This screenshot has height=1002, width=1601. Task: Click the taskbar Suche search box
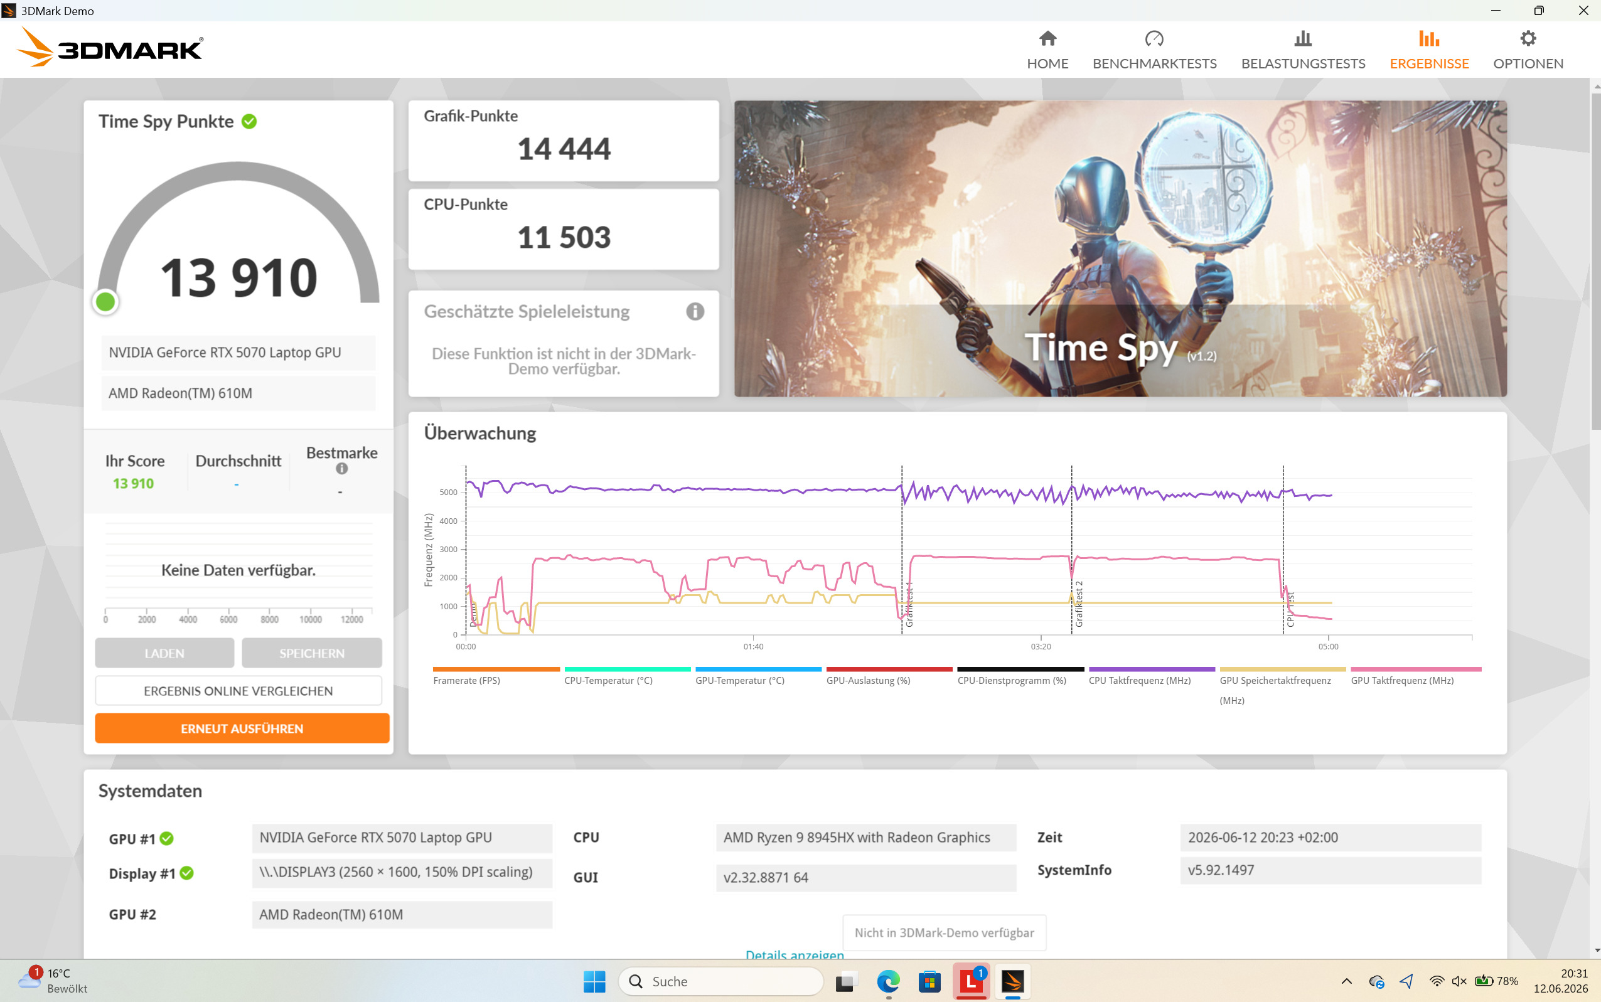coord(721,981)
